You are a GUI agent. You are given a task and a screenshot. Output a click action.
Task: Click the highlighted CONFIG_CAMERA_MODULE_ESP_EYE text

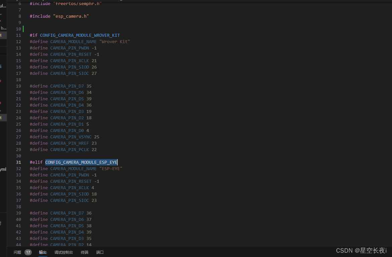click(81, 162)
